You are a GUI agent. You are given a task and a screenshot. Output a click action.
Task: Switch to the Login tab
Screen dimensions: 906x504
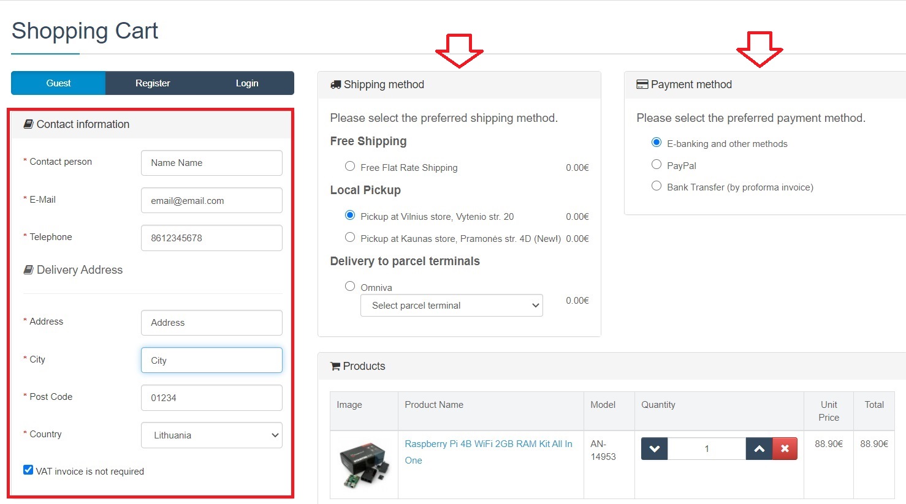(247, 83)
